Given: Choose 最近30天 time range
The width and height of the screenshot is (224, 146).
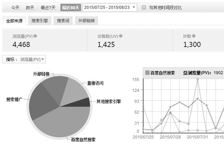Looking at the screenshot, I should click(x=70, y=7).
